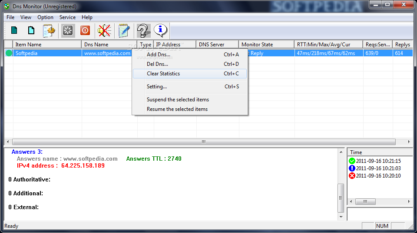
Task: Click the details pane scroll up arrow
Action: pos(341,152)
